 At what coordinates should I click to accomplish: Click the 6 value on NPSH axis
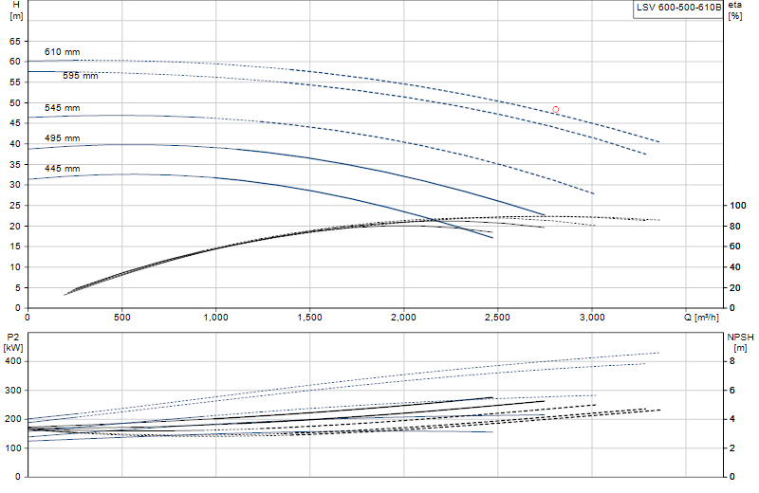pyautogui.click(x=731, y=391)
